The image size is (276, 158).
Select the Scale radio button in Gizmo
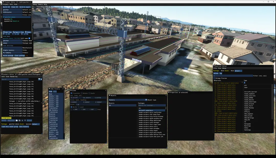pos(89,93)
